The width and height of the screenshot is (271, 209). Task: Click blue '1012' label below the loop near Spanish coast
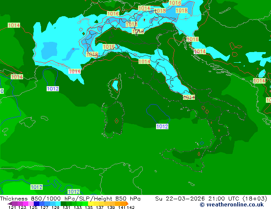click(53, 89)
